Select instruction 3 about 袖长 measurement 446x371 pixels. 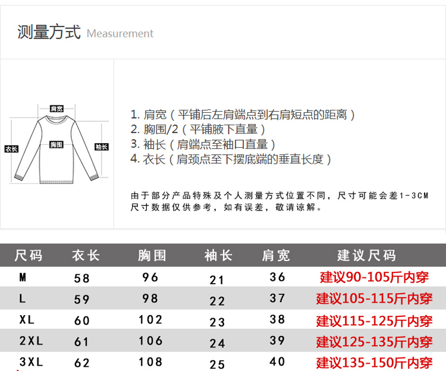(203, 144)
